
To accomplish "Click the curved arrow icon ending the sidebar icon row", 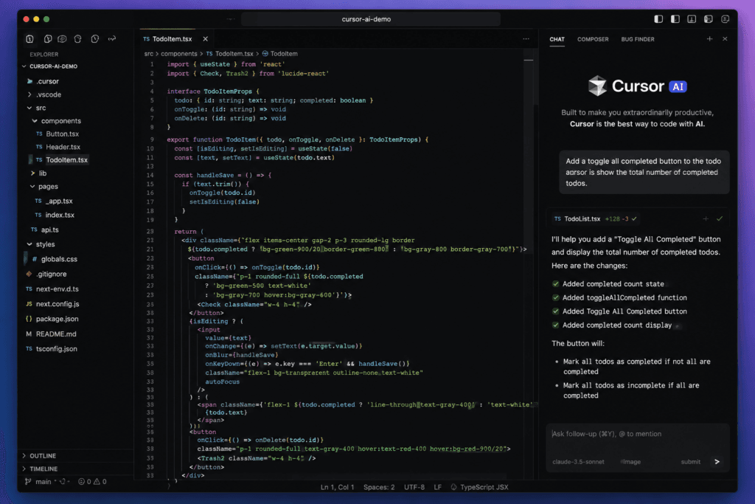I will [x=112, y=39].
